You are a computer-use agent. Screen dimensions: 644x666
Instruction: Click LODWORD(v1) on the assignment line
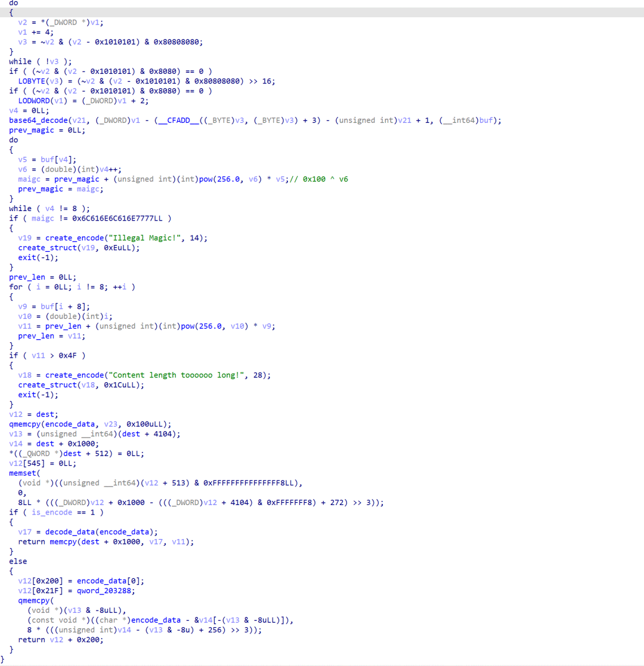[43, 101]
